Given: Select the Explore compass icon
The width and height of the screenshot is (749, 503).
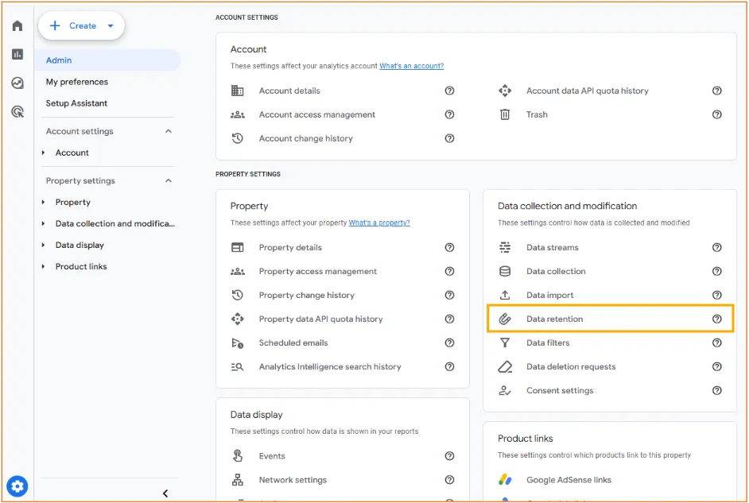Looking at the screenshot, I should [17, 83].
